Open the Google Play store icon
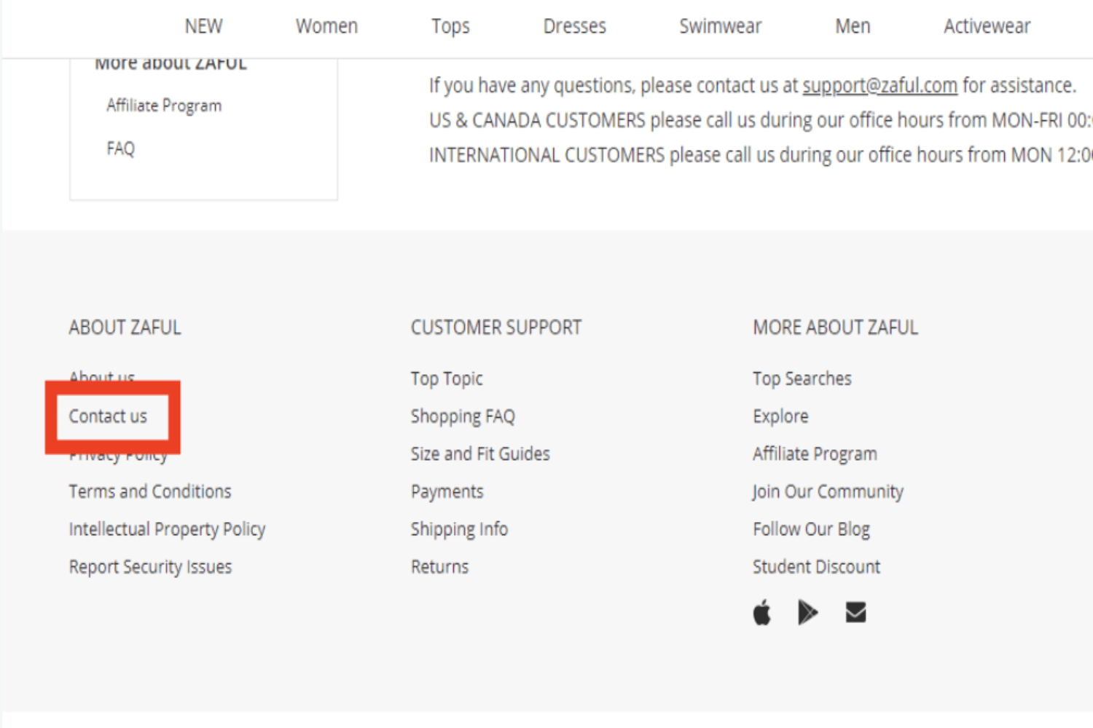The image size is (1093, 728). click(808, 612)
